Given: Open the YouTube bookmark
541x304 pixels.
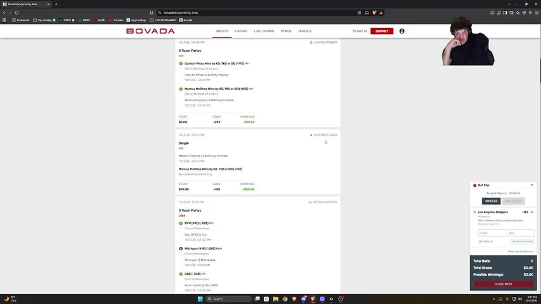Looking at the screenshot, I should [x=116, y=20].
